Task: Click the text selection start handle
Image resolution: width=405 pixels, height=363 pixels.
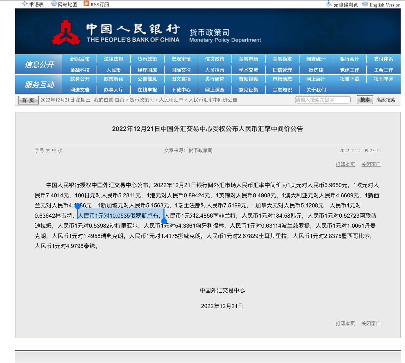Action: click(x=78, y=206)
